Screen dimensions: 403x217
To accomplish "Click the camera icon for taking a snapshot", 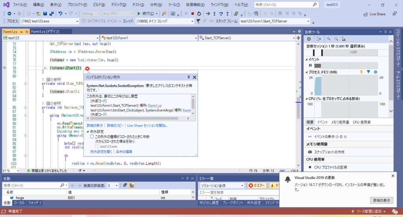I will pyautogui.click(x=310, y=152).
